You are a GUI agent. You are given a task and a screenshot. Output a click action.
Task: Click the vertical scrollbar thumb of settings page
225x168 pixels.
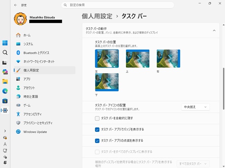coord(223,89)
